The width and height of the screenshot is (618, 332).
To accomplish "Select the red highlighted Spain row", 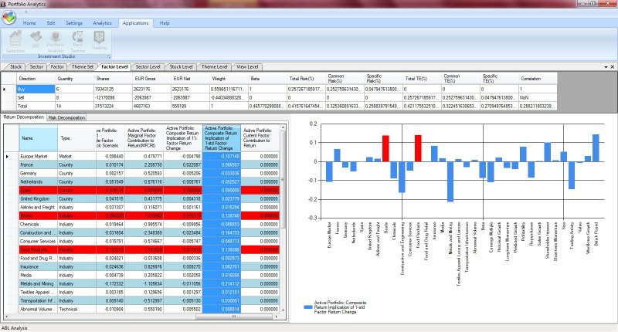I will (142, 191).
